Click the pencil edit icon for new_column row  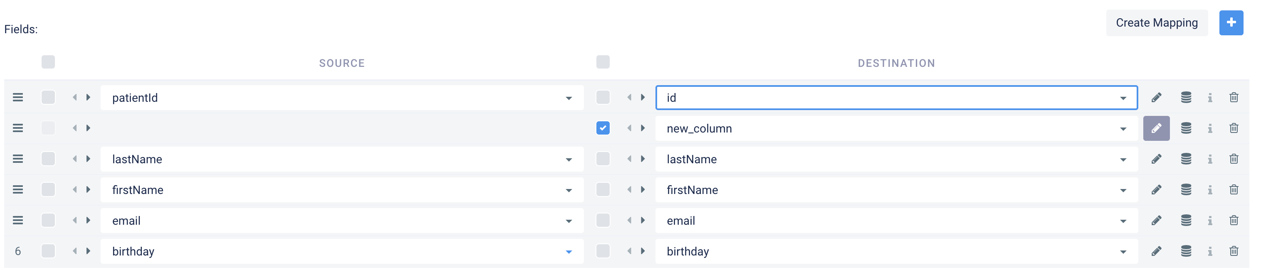(1156, 129)
